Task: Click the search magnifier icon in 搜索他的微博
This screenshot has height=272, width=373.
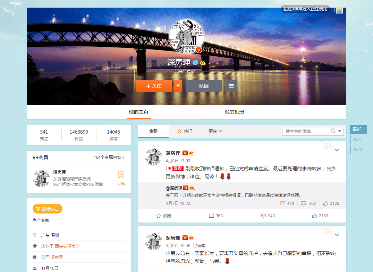Action: click(x=333, y=131)
